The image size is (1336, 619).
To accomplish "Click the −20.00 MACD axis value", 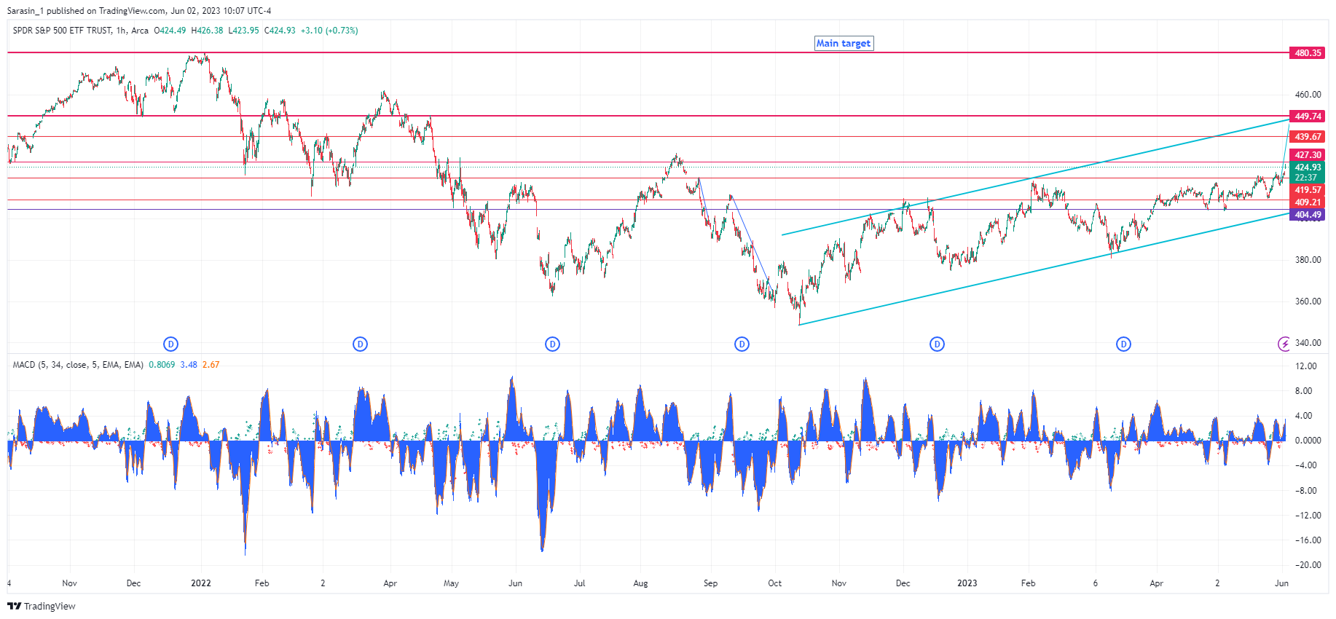I will click(x=1308, y=565).
